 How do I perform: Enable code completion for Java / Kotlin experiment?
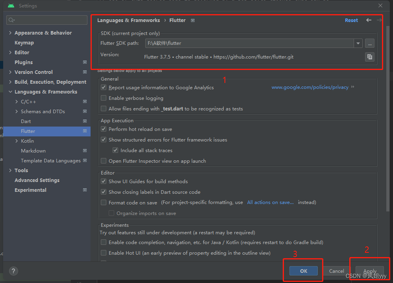pos(104,242)
